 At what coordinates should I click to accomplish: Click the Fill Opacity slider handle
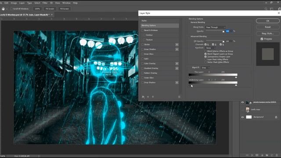[223, 42]
